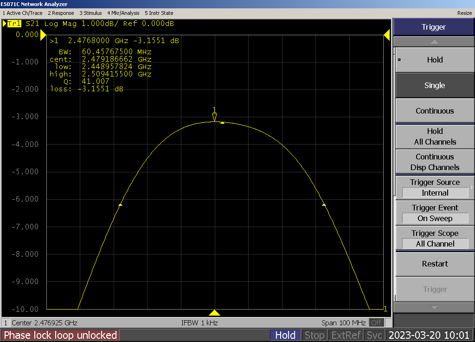Click the yellow reference-level arrow at the graph's left edge
This screenshot has width=475, height=342.
click(43, 35)
